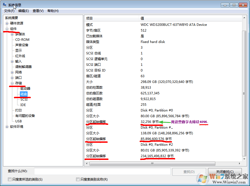The height and width of the screenshot is (186, 250).
Task: Select the 字节/扇区 row
Action: pos(163,30)
